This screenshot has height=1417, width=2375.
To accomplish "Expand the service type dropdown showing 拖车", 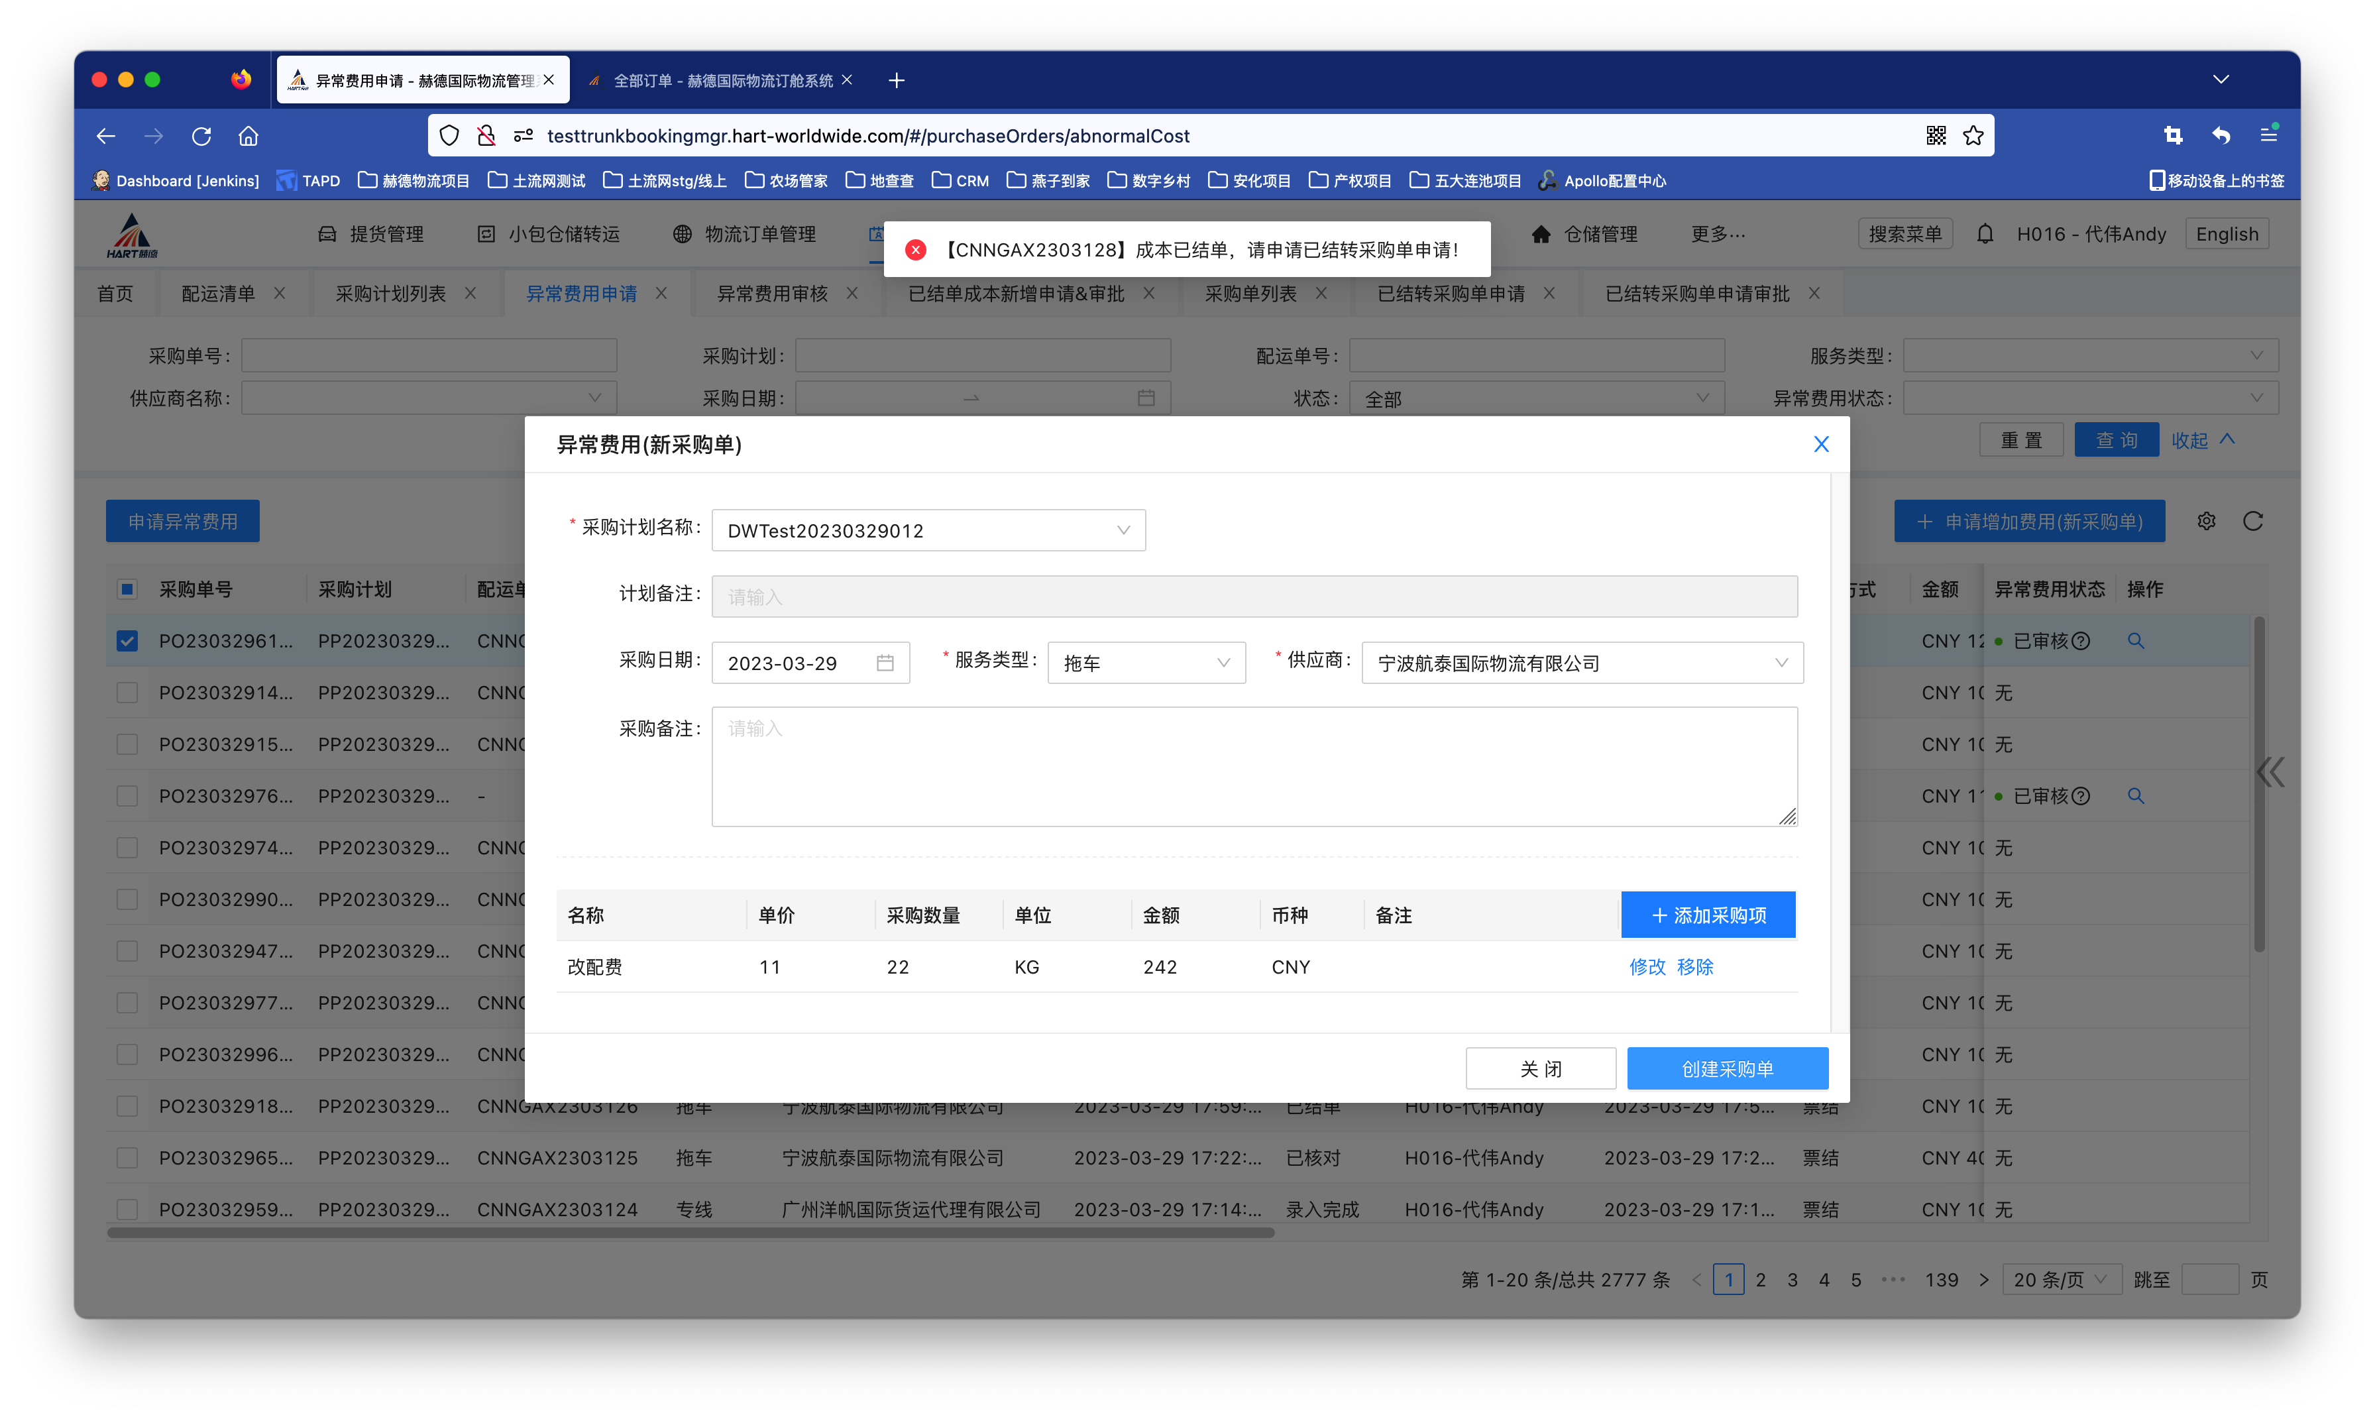I will tap(1146, 663).
